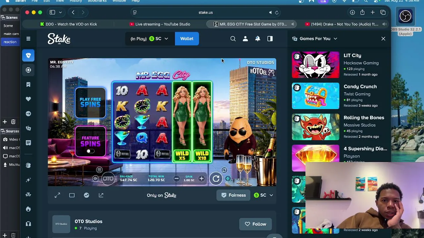Click the Stake search magnifier icon
424x238 pixels.
coord(233,39)
